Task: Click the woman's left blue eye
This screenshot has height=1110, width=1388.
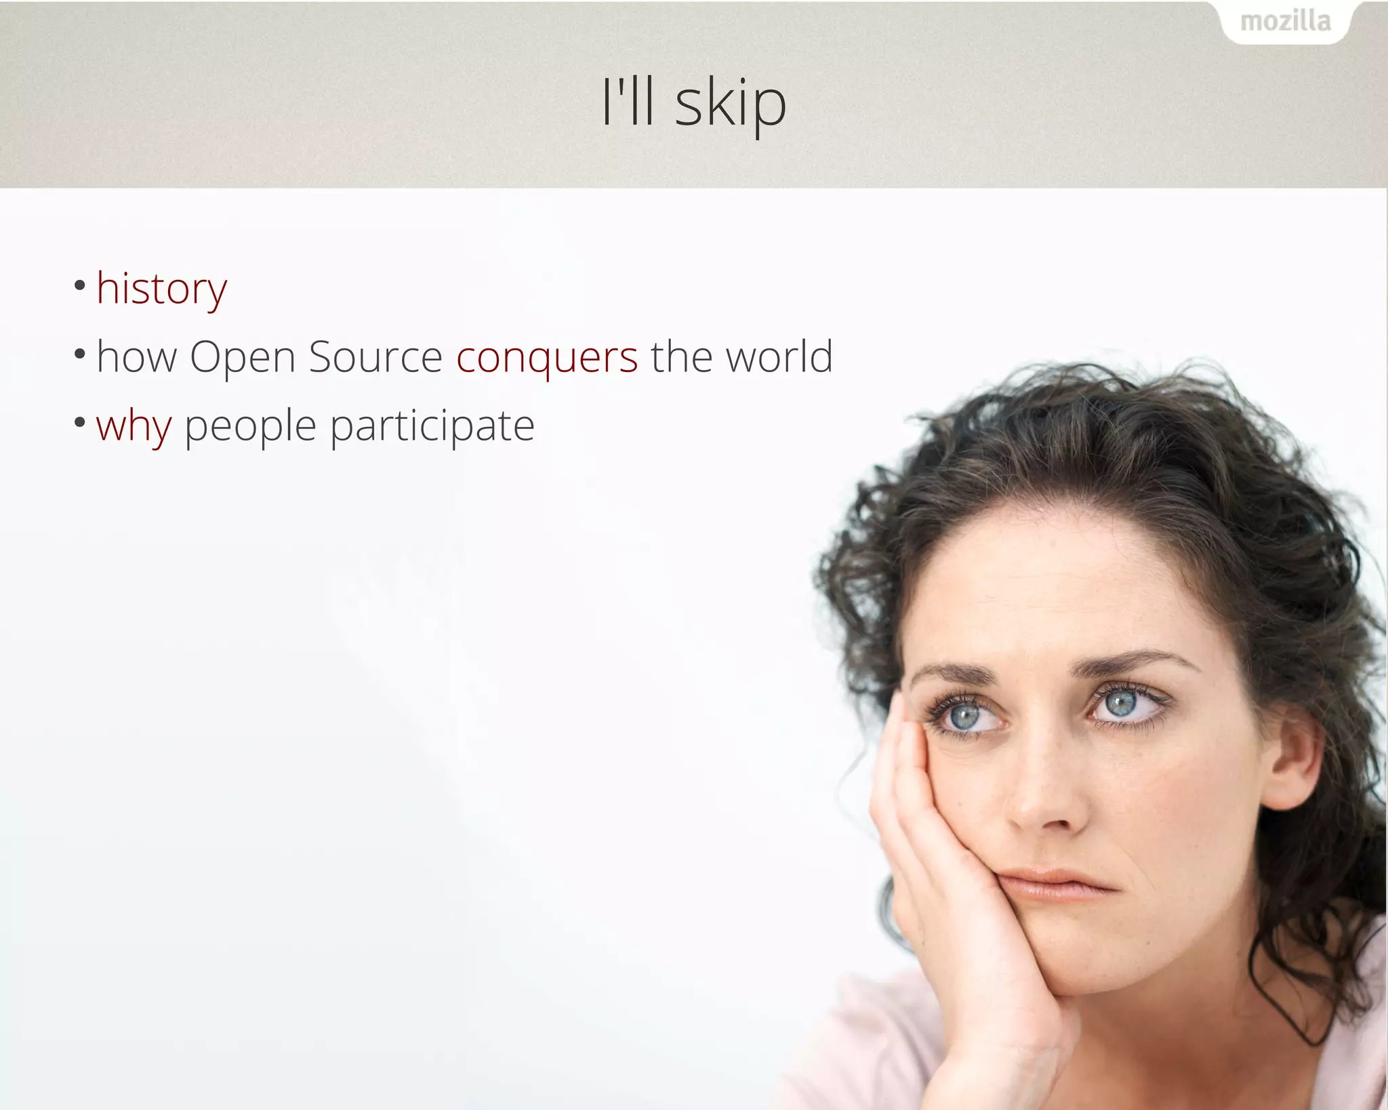Action: [x=964, y=717]
